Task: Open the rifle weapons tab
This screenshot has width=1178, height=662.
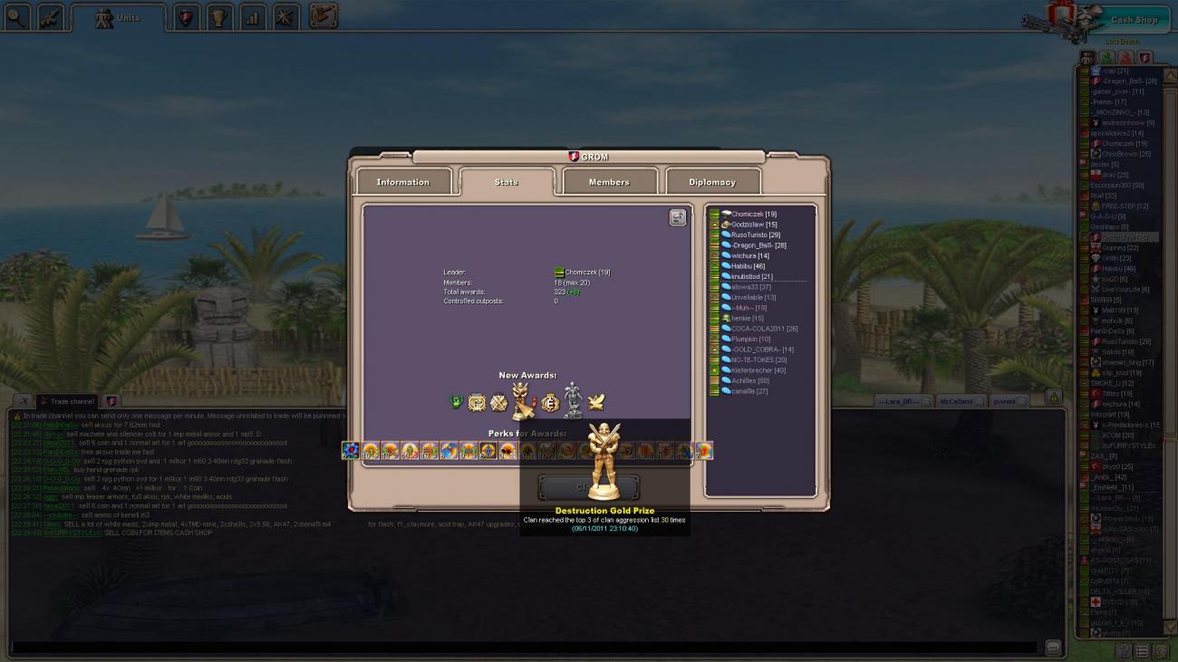Action: pyautogui.click(x=50, y=17)
